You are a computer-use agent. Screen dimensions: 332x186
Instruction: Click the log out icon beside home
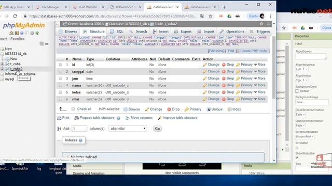(x=17, y=33)
